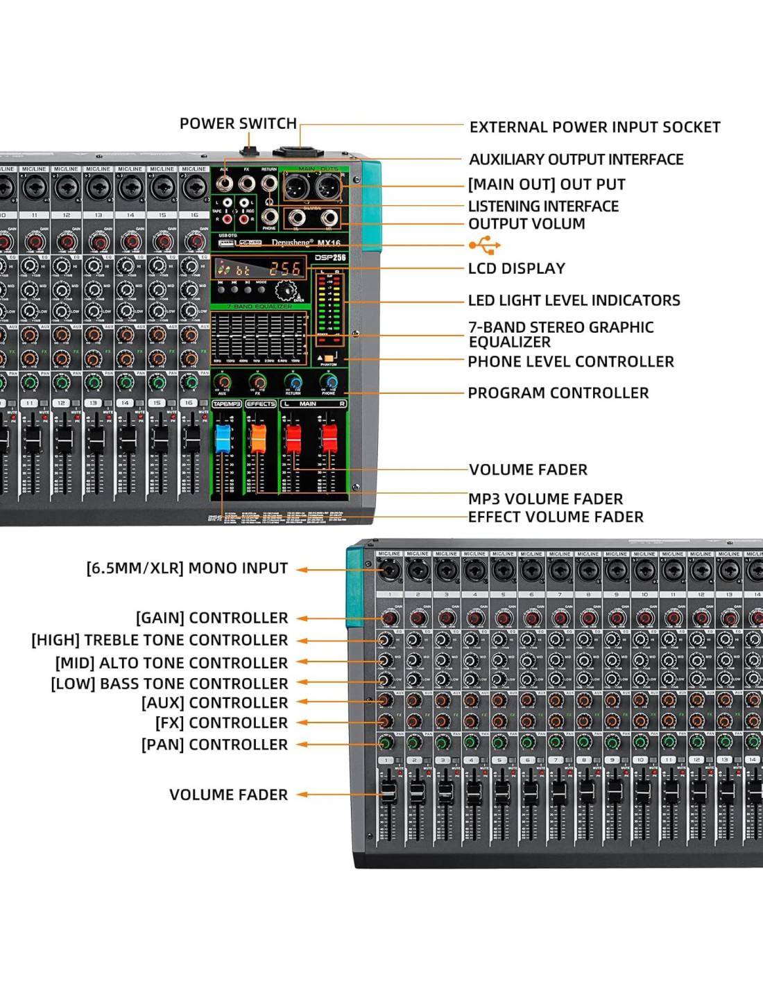Click the blue TAPE/MP3 volume fader

[223, 438]
